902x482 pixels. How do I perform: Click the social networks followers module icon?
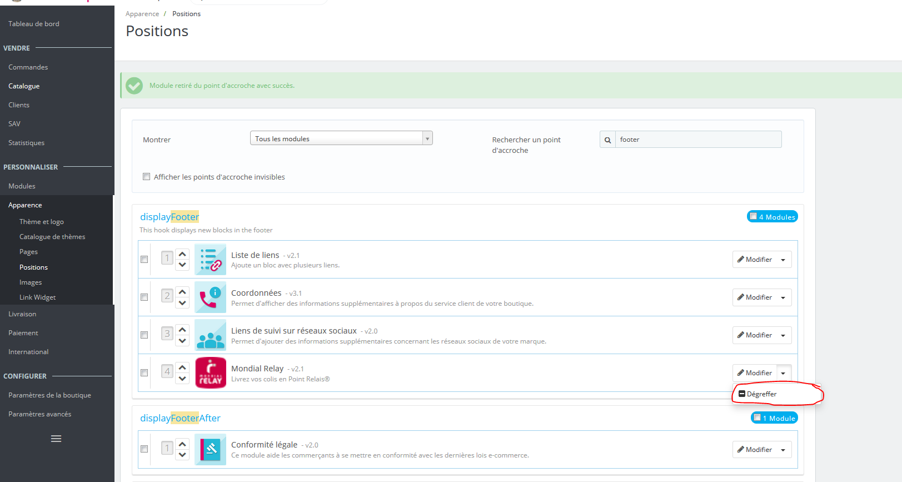[211, 335]
